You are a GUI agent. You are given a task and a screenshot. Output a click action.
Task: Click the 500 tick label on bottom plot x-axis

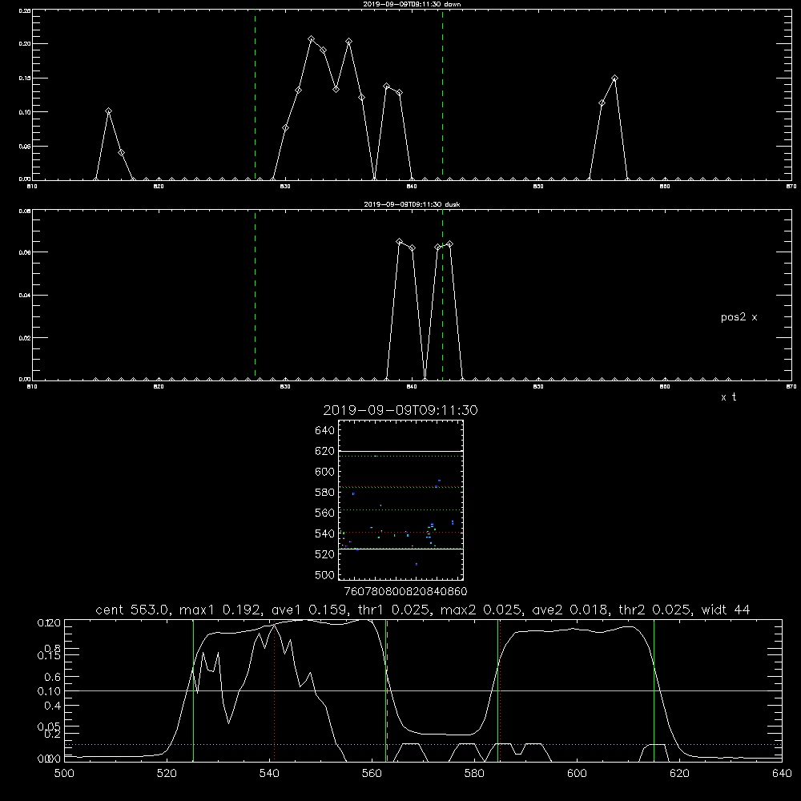point(64,774)
